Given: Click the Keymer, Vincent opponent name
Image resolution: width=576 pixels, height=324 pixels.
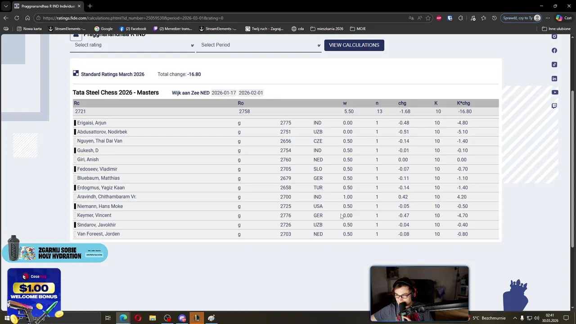Looking at the screenshot, I should [x=94, y=216].
